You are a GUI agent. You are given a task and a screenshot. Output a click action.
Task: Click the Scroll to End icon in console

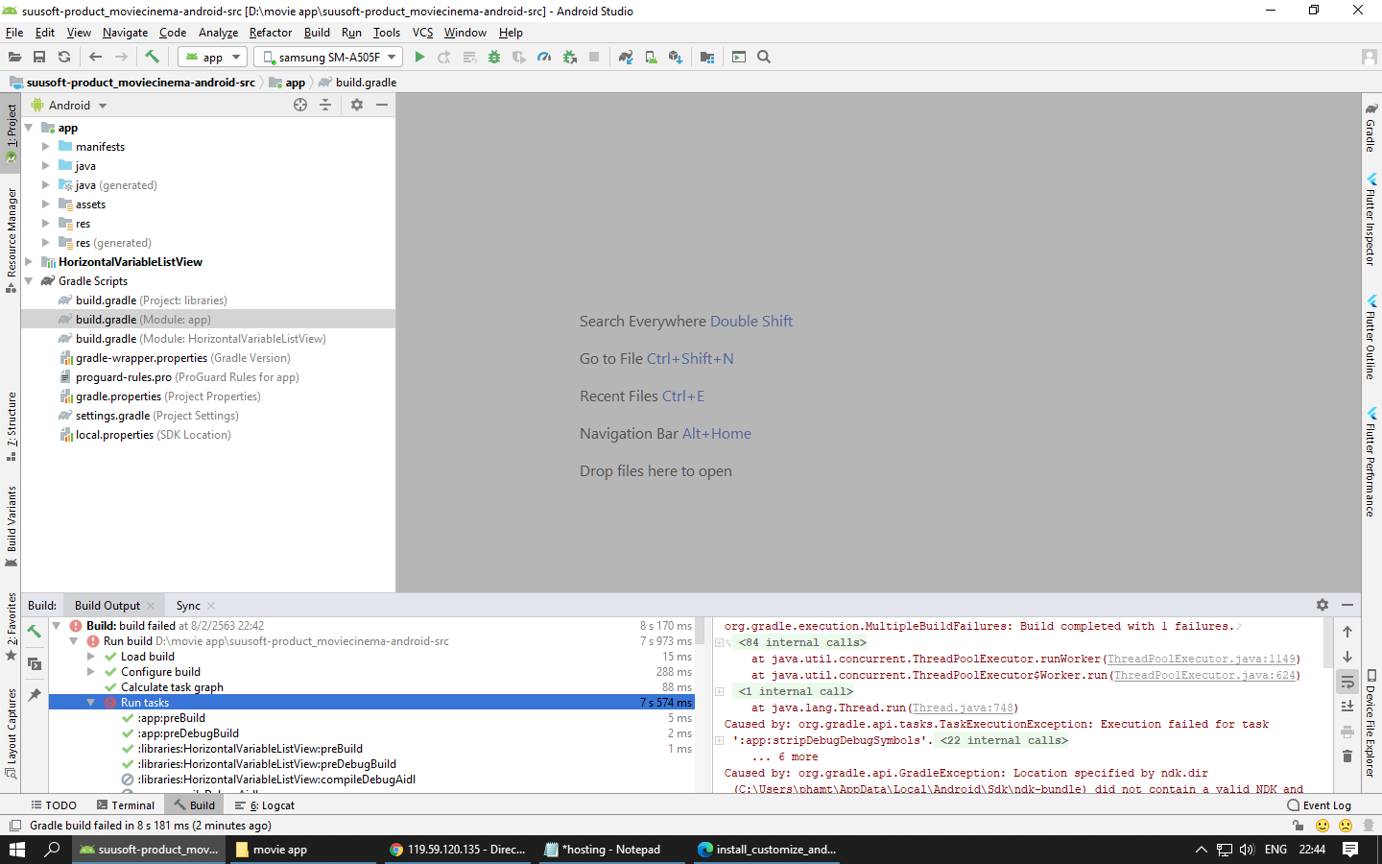click(x=1347, y=707)
